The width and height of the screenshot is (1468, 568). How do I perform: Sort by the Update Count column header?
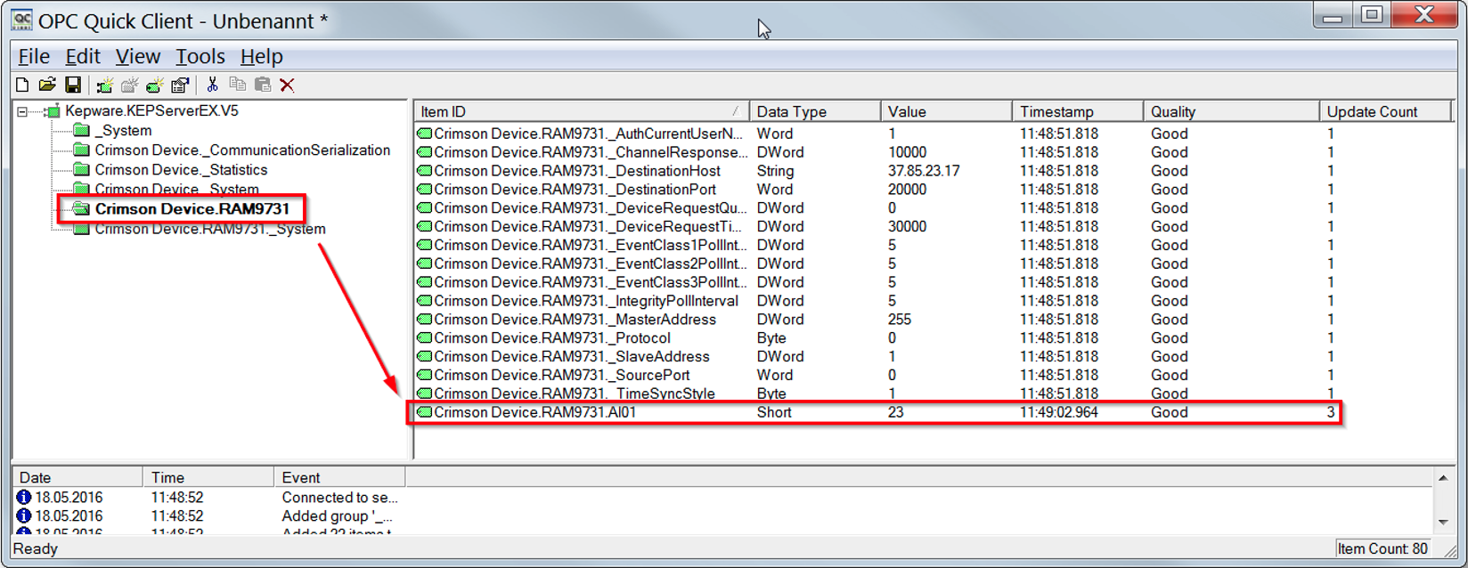click(1386, 112)
